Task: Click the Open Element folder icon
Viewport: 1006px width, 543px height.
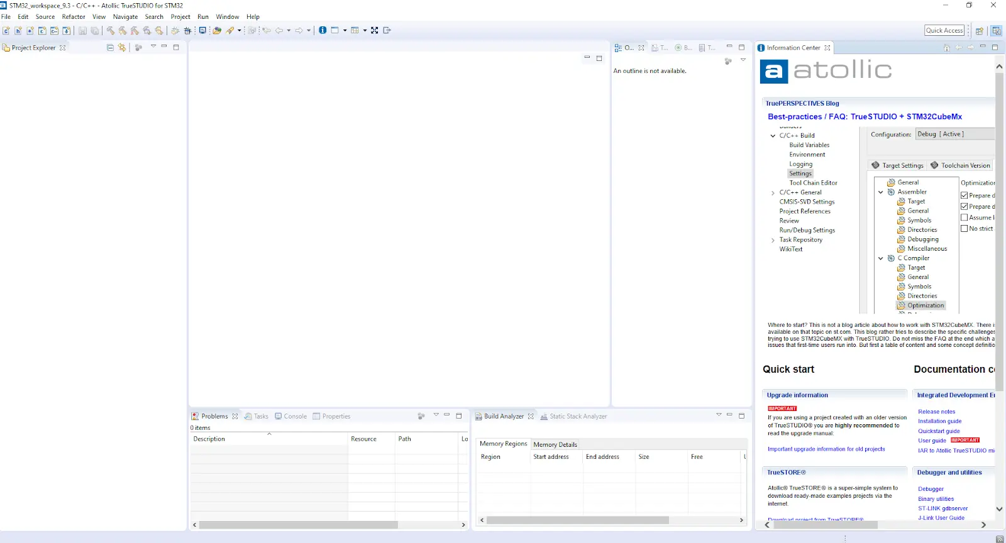Action: [217, 30]
